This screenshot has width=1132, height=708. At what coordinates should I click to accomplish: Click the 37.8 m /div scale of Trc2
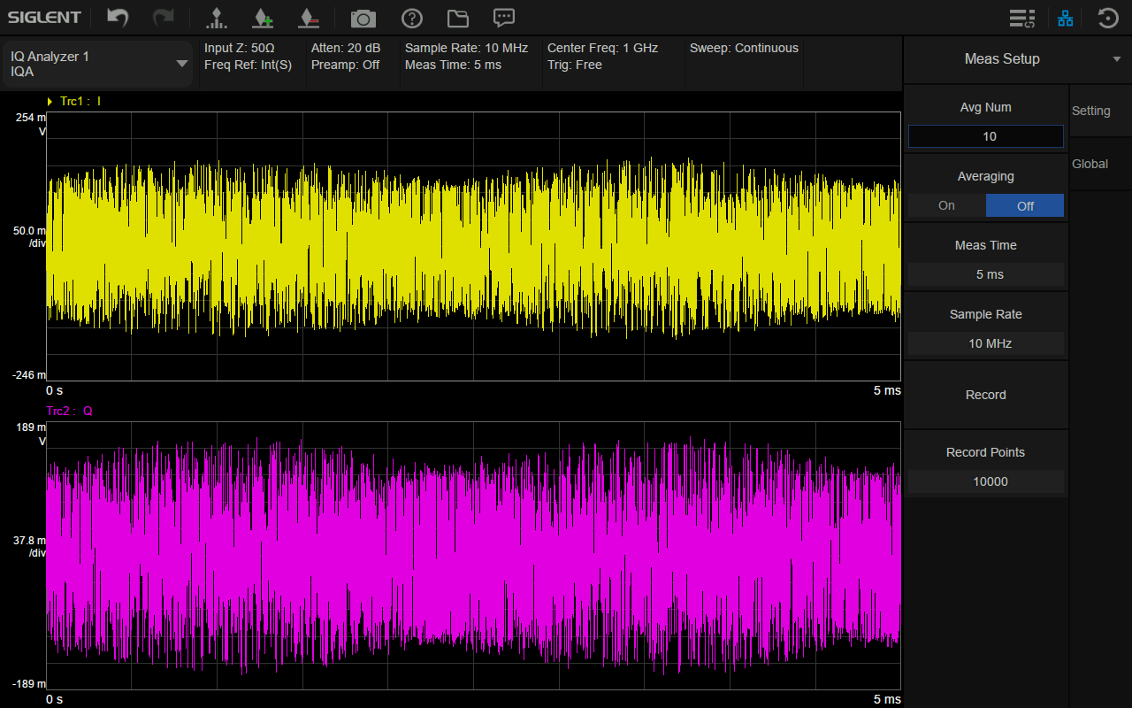pyautogui.click(x=29, y=546)
